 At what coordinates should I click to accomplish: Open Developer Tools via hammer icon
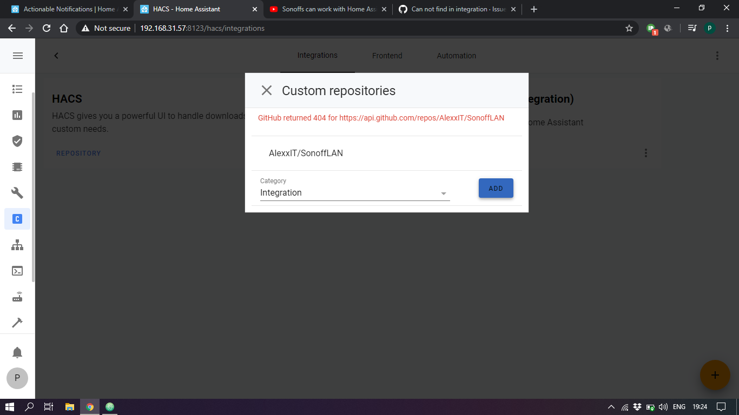point(17,322)
